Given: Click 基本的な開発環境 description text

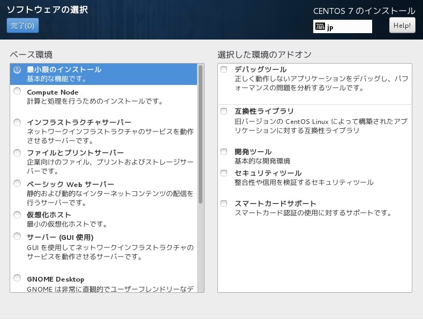Looking at the screenshot, I should click(x=262, y=161).
